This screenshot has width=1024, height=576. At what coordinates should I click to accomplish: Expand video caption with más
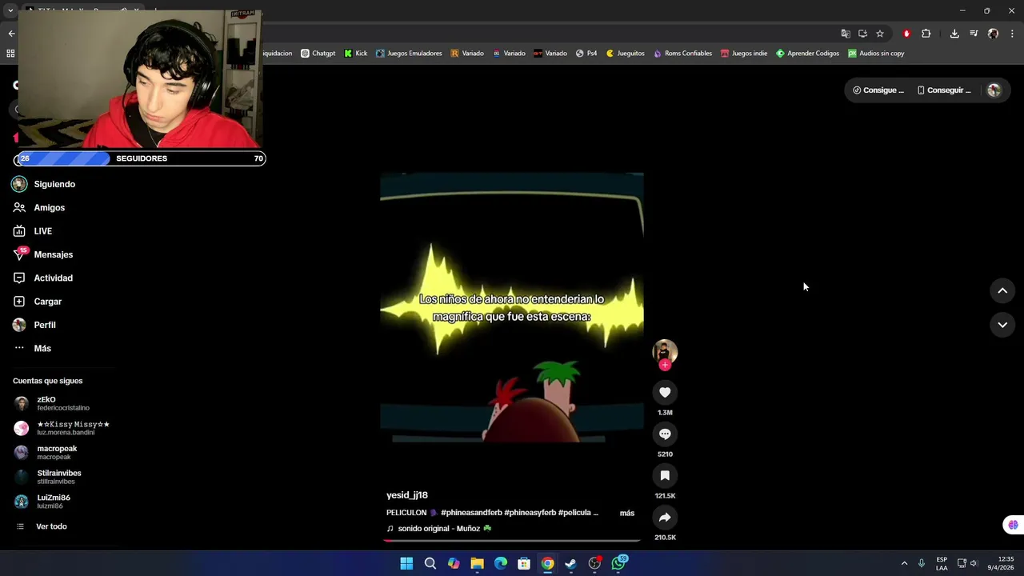point(627,513)
